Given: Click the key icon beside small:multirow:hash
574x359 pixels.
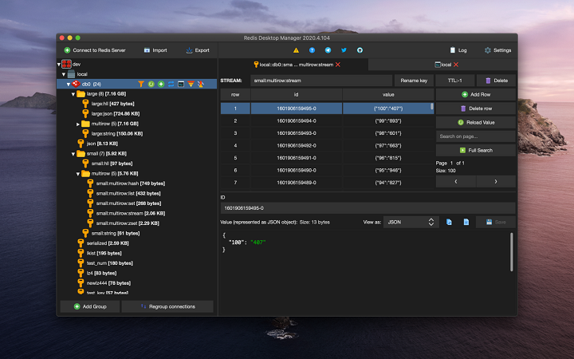Looking at the screenshot, I should point(90,183).
